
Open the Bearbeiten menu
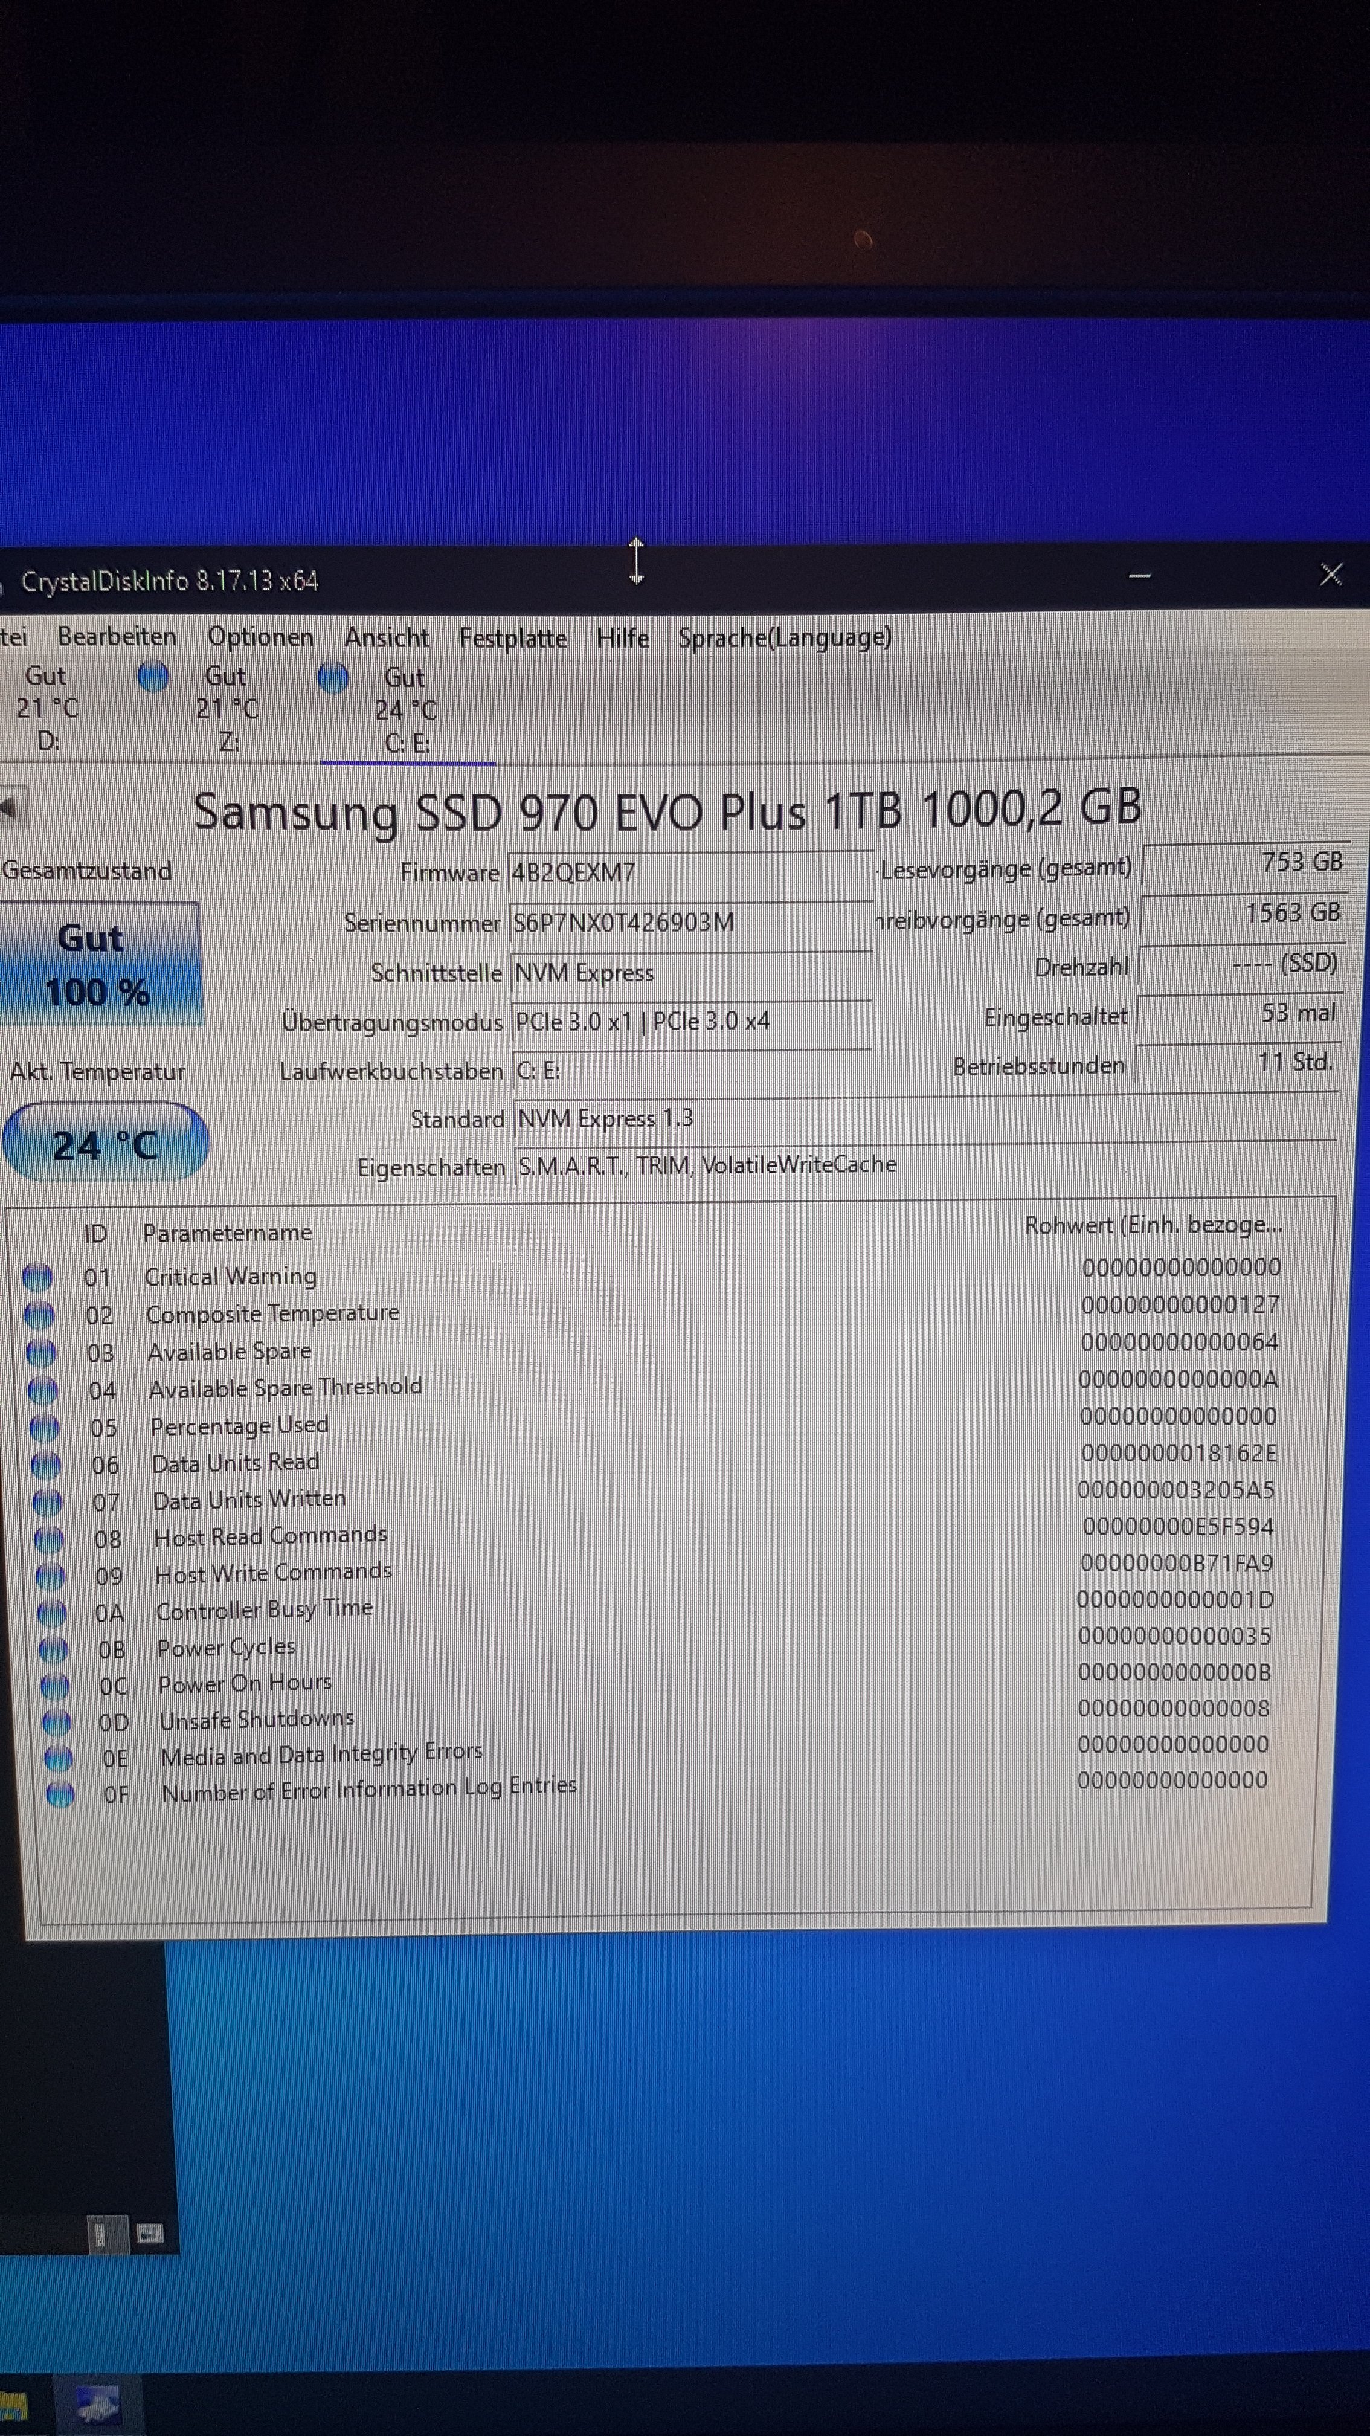[x=117, y=636]
